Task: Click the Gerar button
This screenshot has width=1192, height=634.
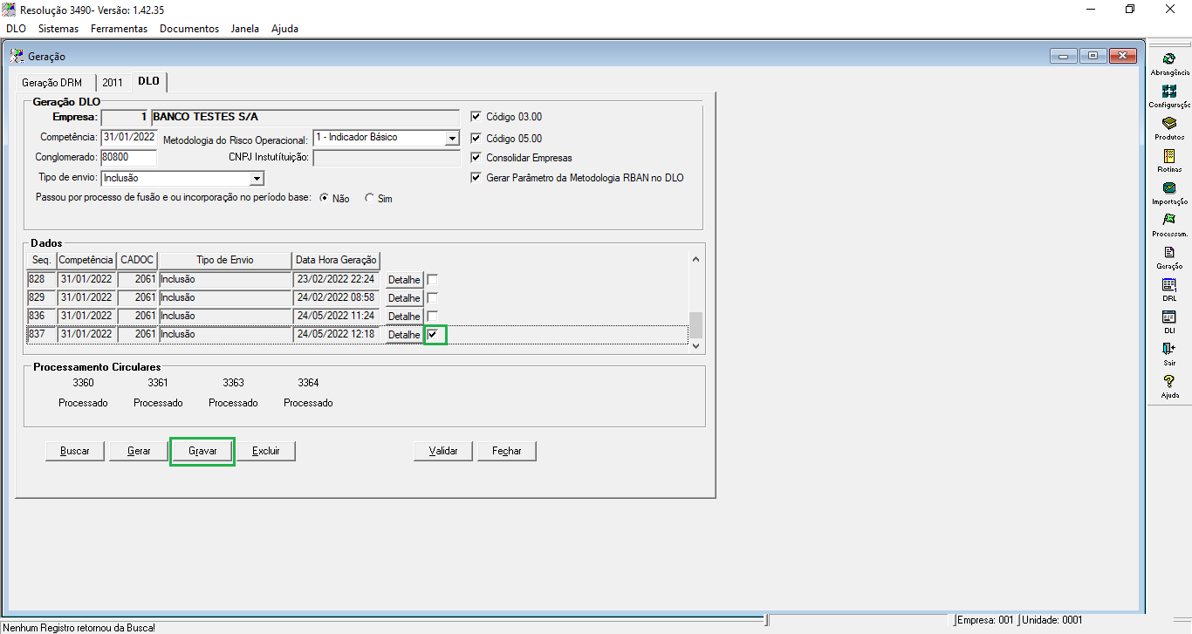Action: pyautogui.click(x=139, y=451)
